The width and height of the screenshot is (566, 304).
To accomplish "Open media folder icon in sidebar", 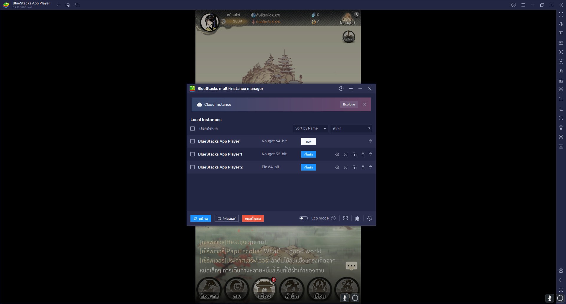I will point(561,99).
